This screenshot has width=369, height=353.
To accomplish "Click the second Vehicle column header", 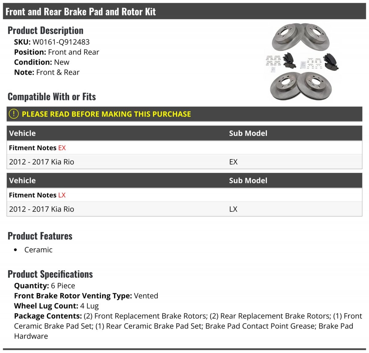I will [22, 180].
